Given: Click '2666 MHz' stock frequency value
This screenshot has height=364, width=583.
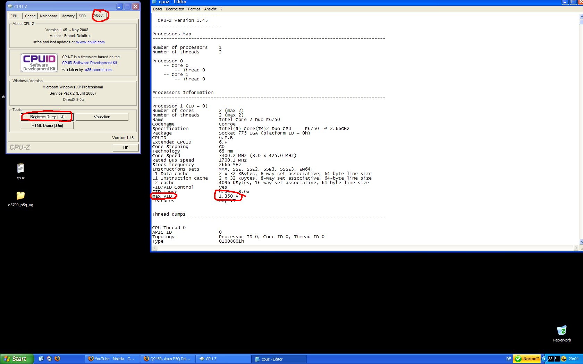Looking at the screenshot, I should click(x=230, y=165).
